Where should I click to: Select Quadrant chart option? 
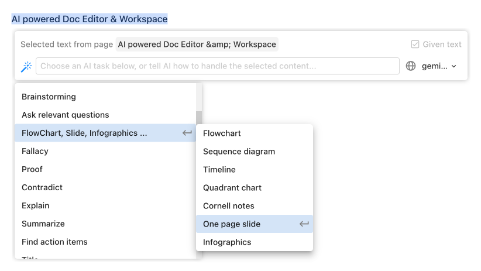click(x=232, y=188)
